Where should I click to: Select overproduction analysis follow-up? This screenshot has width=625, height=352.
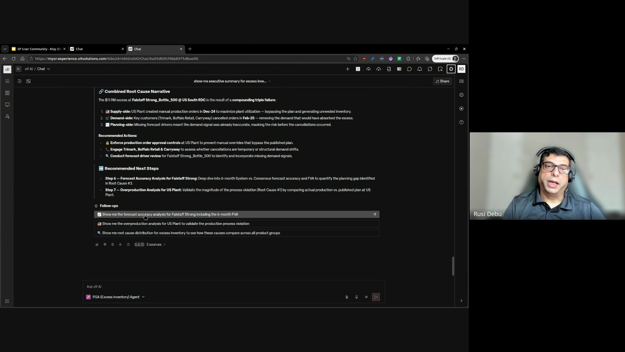click(237, 224)
